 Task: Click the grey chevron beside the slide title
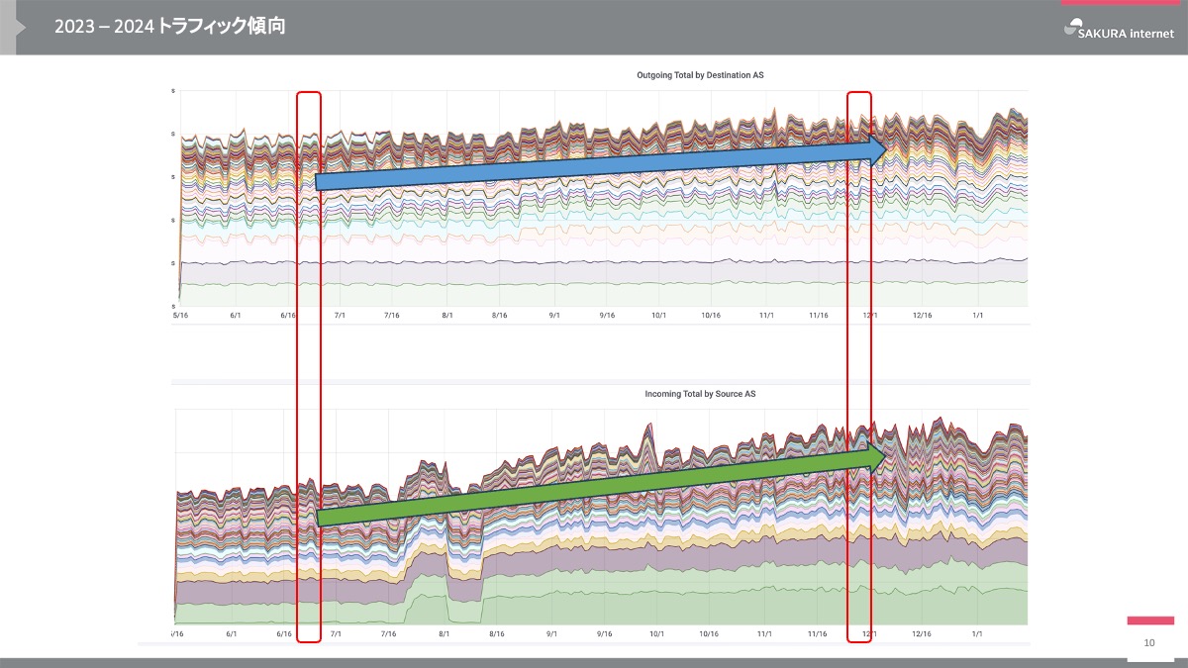(20, 28)
